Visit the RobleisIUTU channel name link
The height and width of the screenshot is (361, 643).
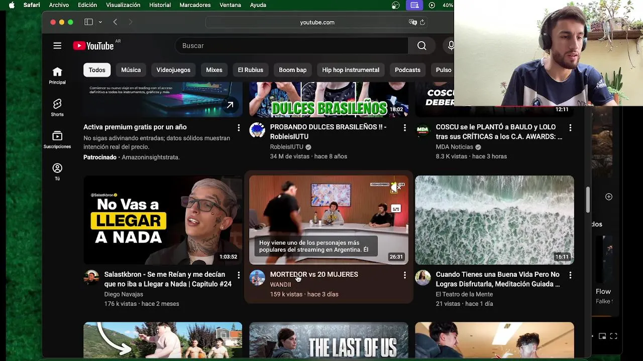click(x=287, y=147)
